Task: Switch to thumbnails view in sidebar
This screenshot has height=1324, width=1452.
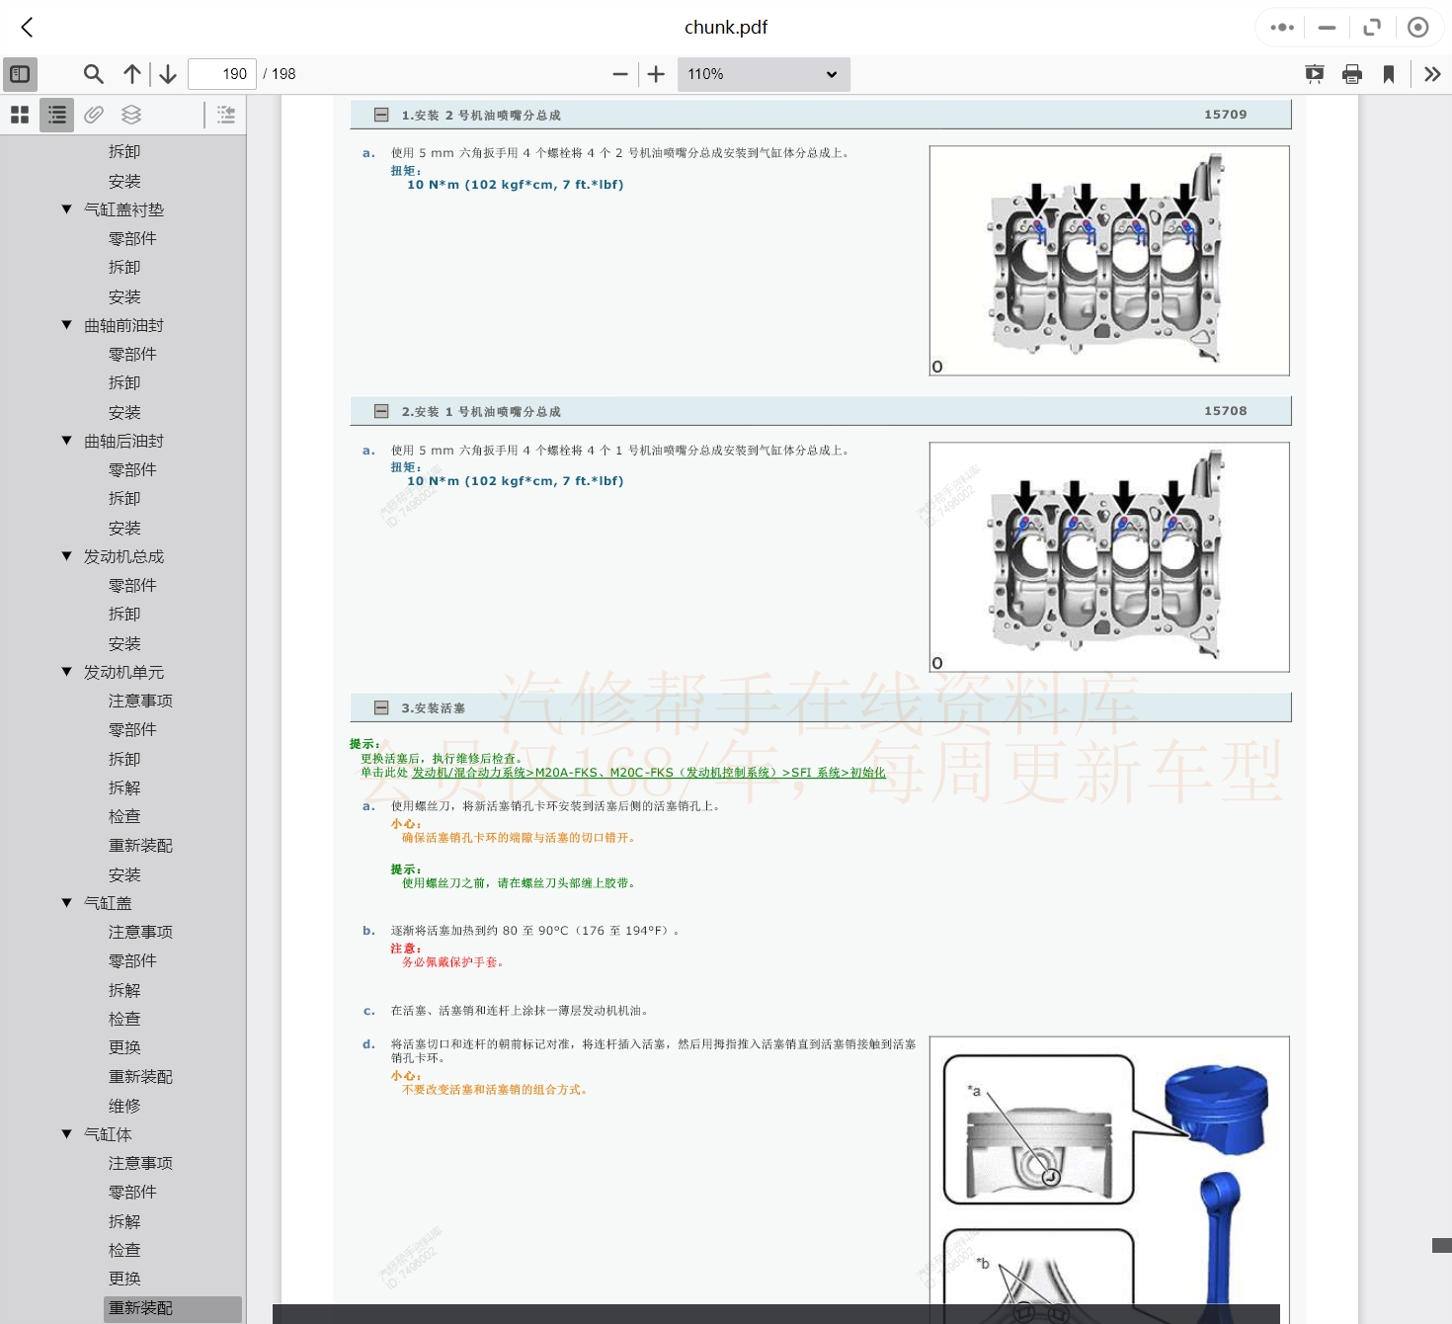Action: pyautogui.click(x=20, y=115)
